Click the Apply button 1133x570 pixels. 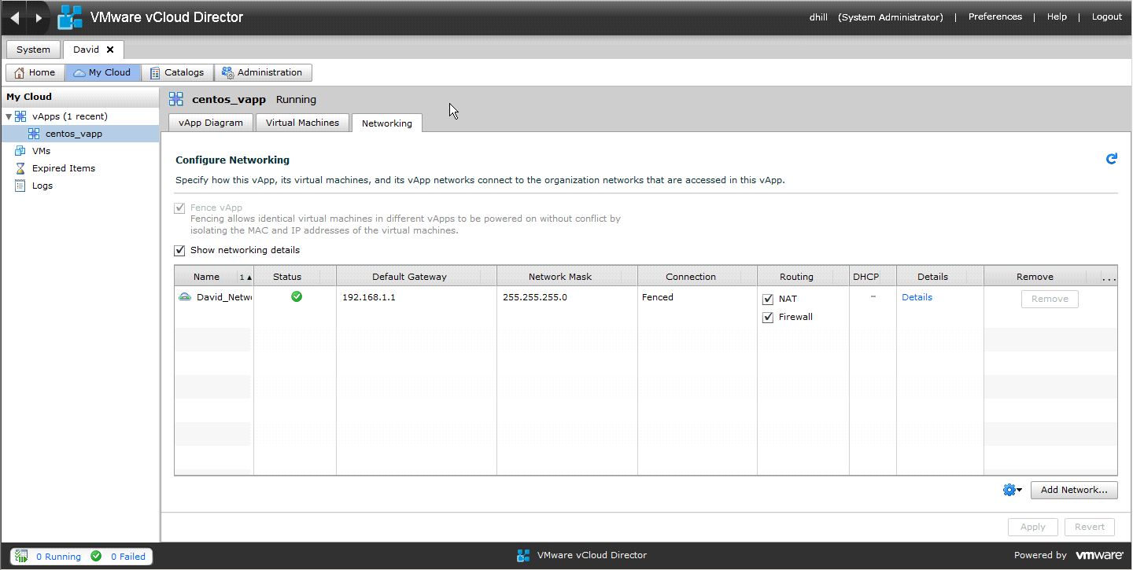pos(1033,527)
